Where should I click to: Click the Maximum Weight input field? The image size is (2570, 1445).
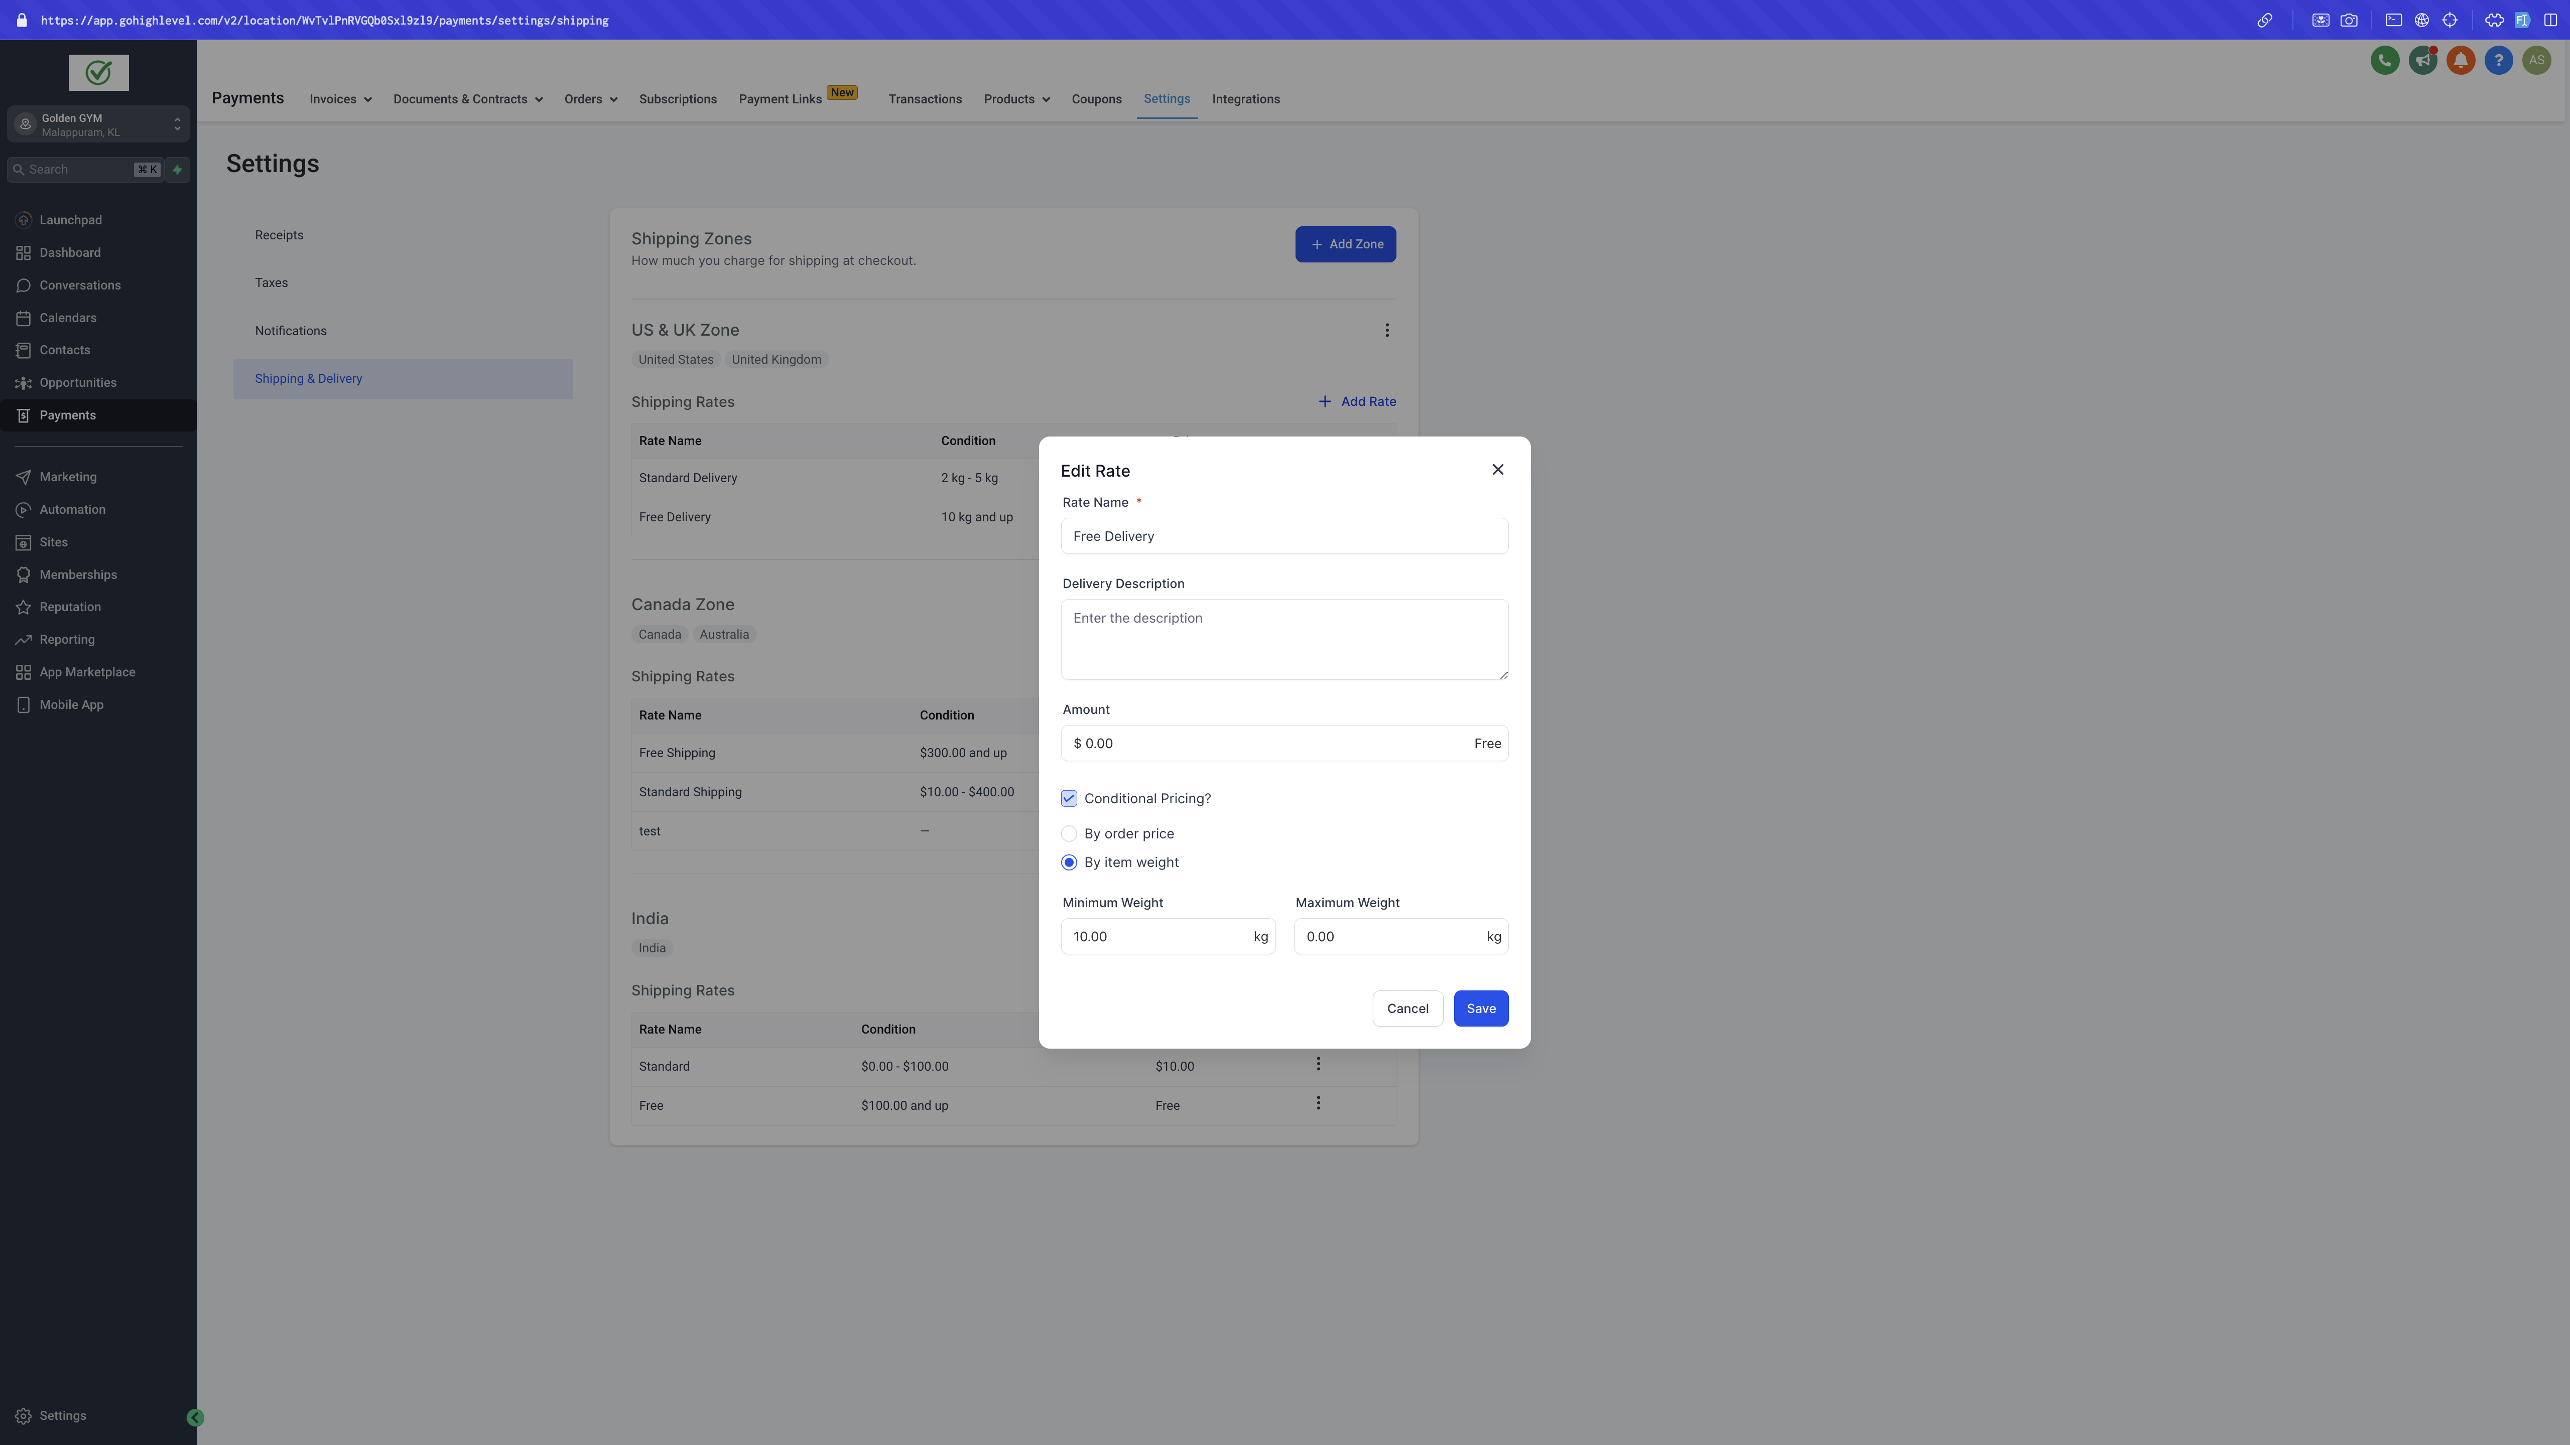1401,936
